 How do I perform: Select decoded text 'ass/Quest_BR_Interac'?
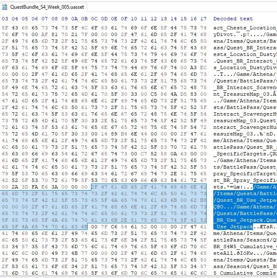click(245, 48)
